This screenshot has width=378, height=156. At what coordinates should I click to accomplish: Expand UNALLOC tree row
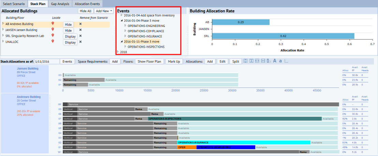(x=3, y=41)
